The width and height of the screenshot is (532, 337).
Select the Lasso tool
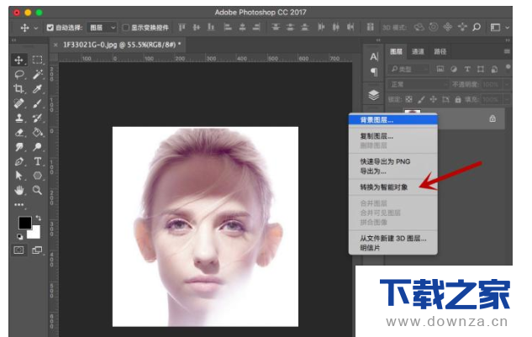[19, 74]
